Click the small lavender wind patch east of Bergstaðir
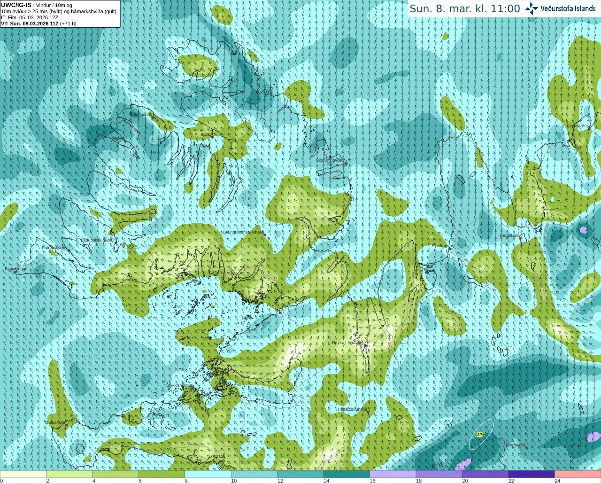 tap(583, 230)
